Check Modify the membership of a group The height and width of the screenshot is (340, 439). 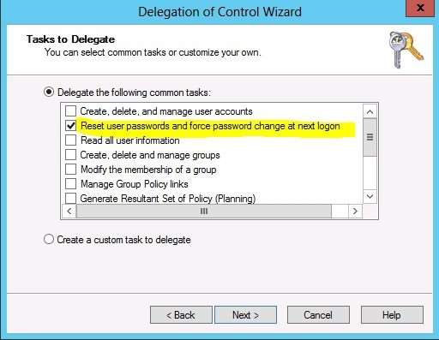coord(70,170)
